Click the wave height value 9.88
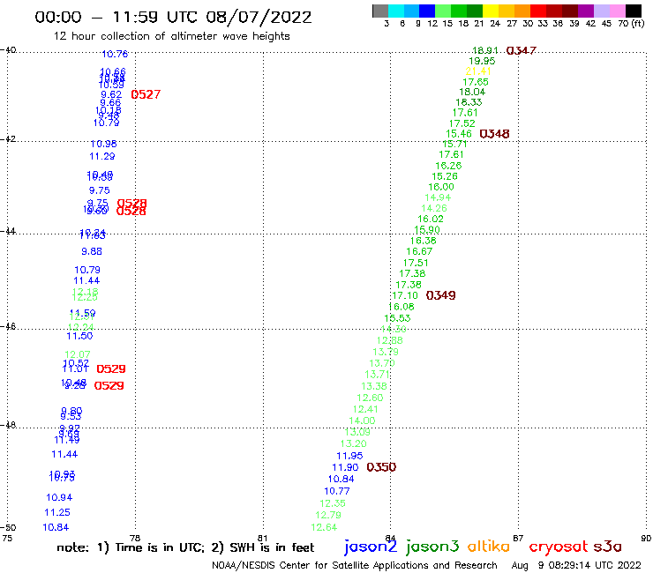Image resolution: width=653 pixels, height=573 pixels. point(92,251)
